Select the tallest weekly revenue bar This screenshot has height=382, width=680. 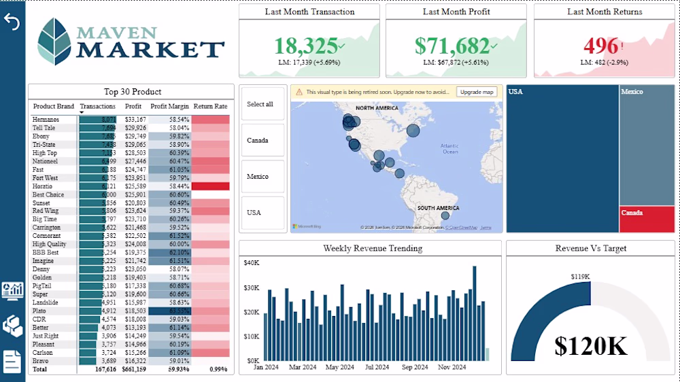pyautogui.click(x=475, y=313)
